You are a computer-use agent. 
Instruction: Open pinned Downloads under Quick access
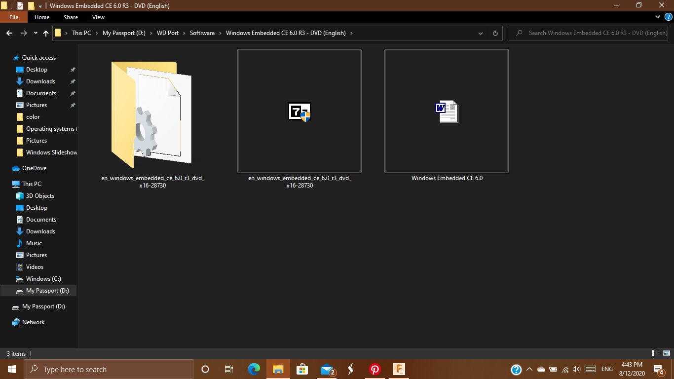point(40,81)
